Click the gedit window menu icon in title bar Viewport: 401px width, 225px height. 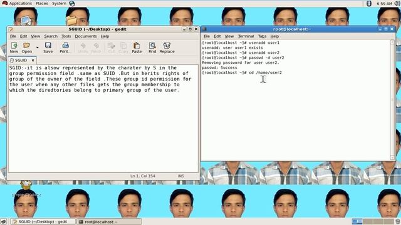pyautogui.click(x=11, y=29)
